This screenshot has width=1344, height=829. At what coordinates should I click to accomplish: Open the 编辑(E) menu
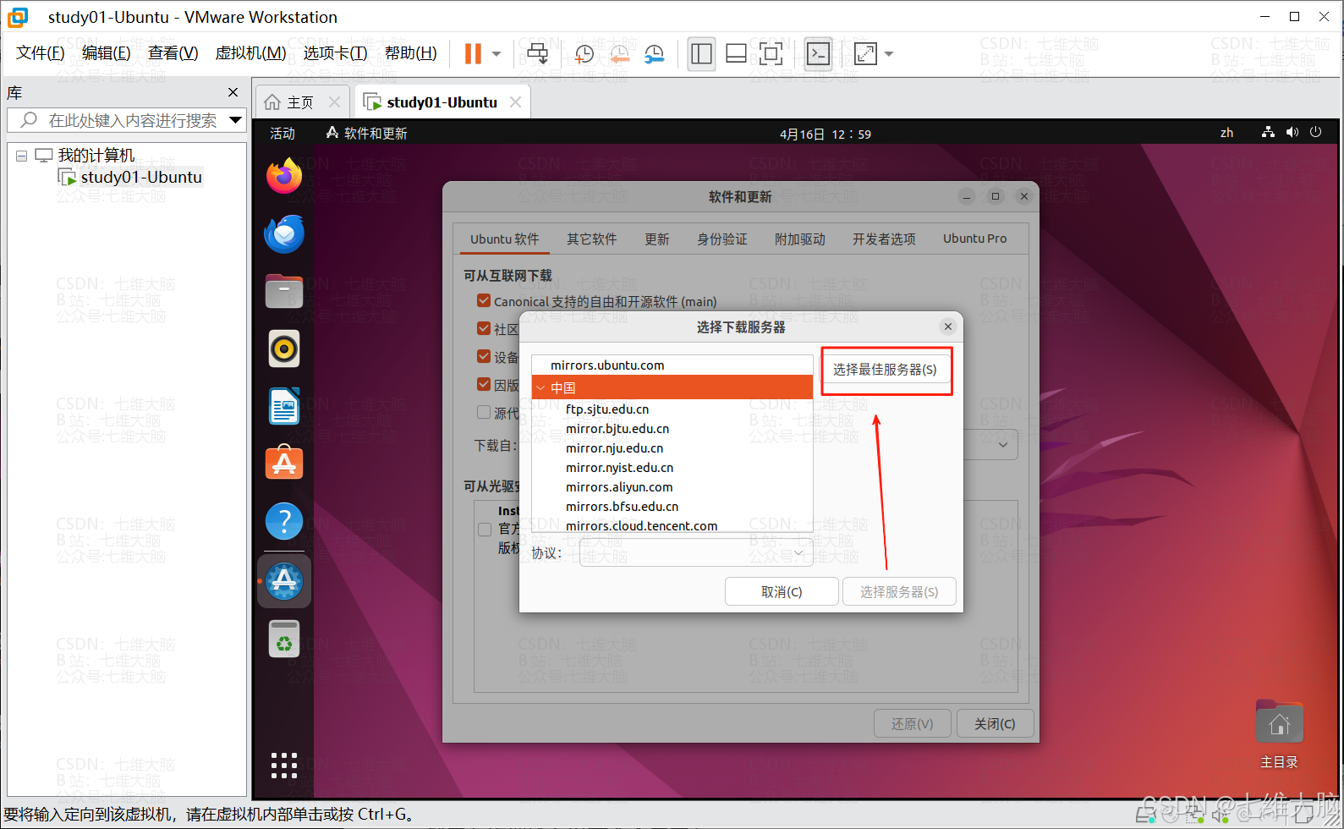point(106,53)
